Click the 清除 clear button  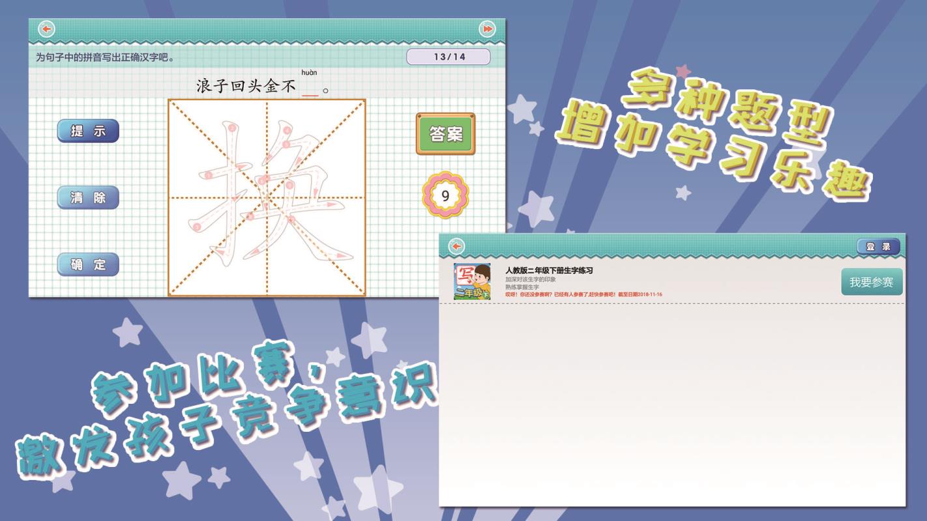point(88,197)
